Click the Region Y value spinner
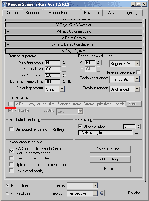Viewport: 149px width, 201px height. coord(98,69)
